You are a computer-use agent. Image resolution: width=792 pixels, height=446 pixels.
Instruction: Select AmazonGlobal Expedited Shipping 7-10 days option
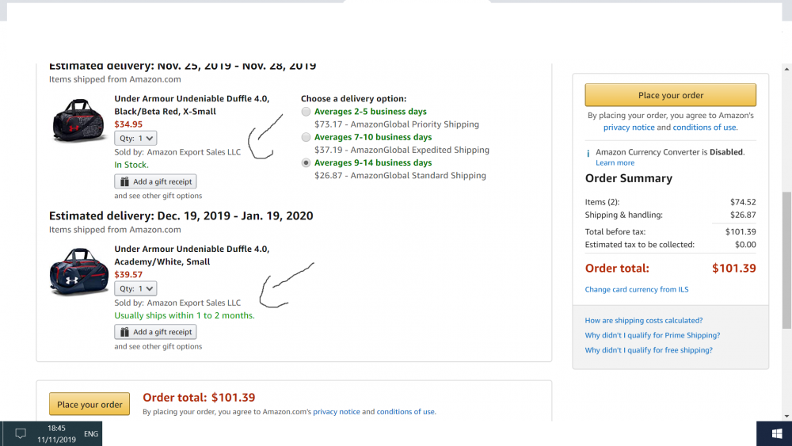click(306, 137)
